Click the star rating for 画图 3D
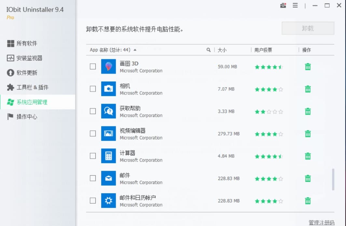This screenshot has width=346, height=226. 269,67
